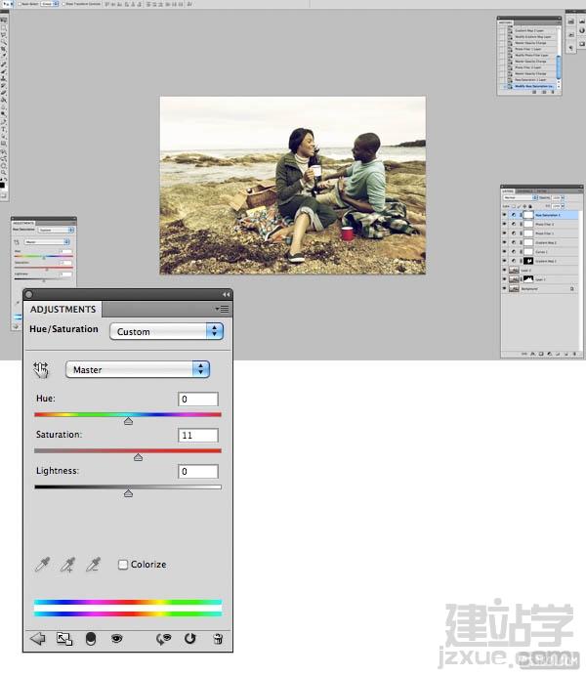Screen dimensions: 586x676
Task: Click the Lightness slider handle
Action: click(x=128, y=493)
